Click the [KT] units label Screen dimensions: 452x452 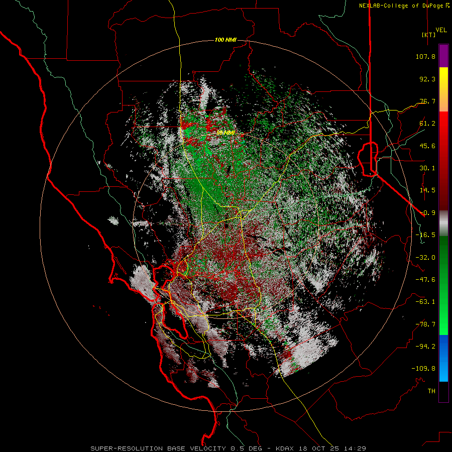429,35
